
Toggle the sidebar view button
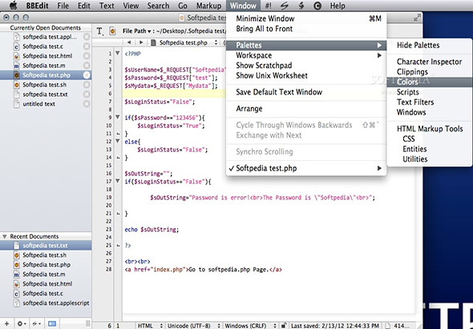click(52, 324)
